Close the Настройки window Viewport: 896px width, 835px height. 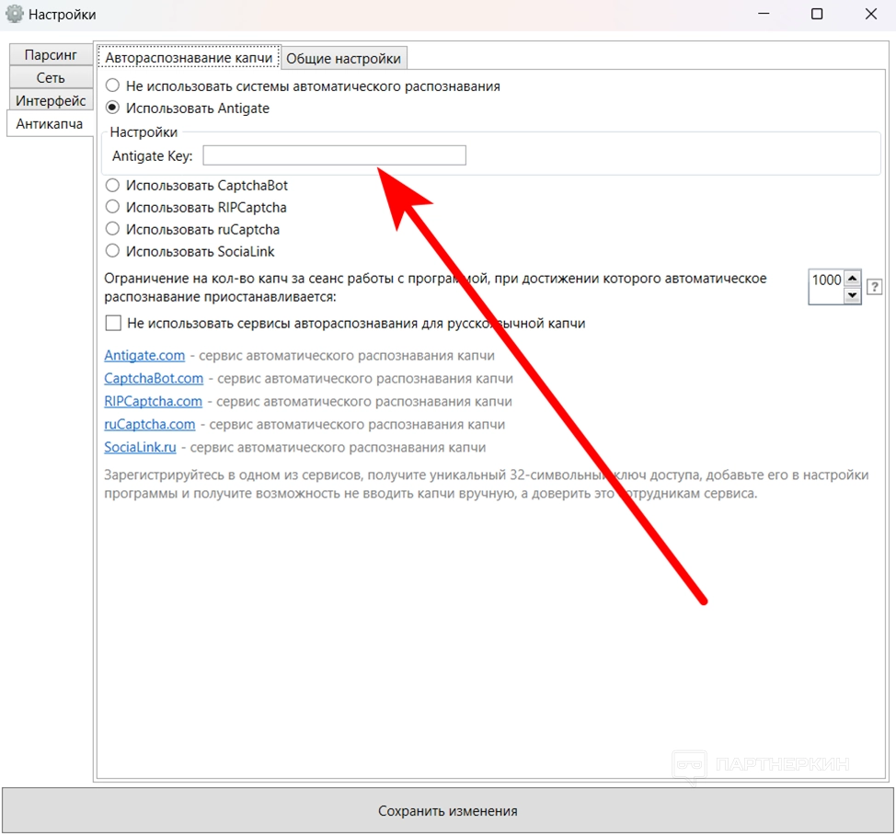coord(871,15)
